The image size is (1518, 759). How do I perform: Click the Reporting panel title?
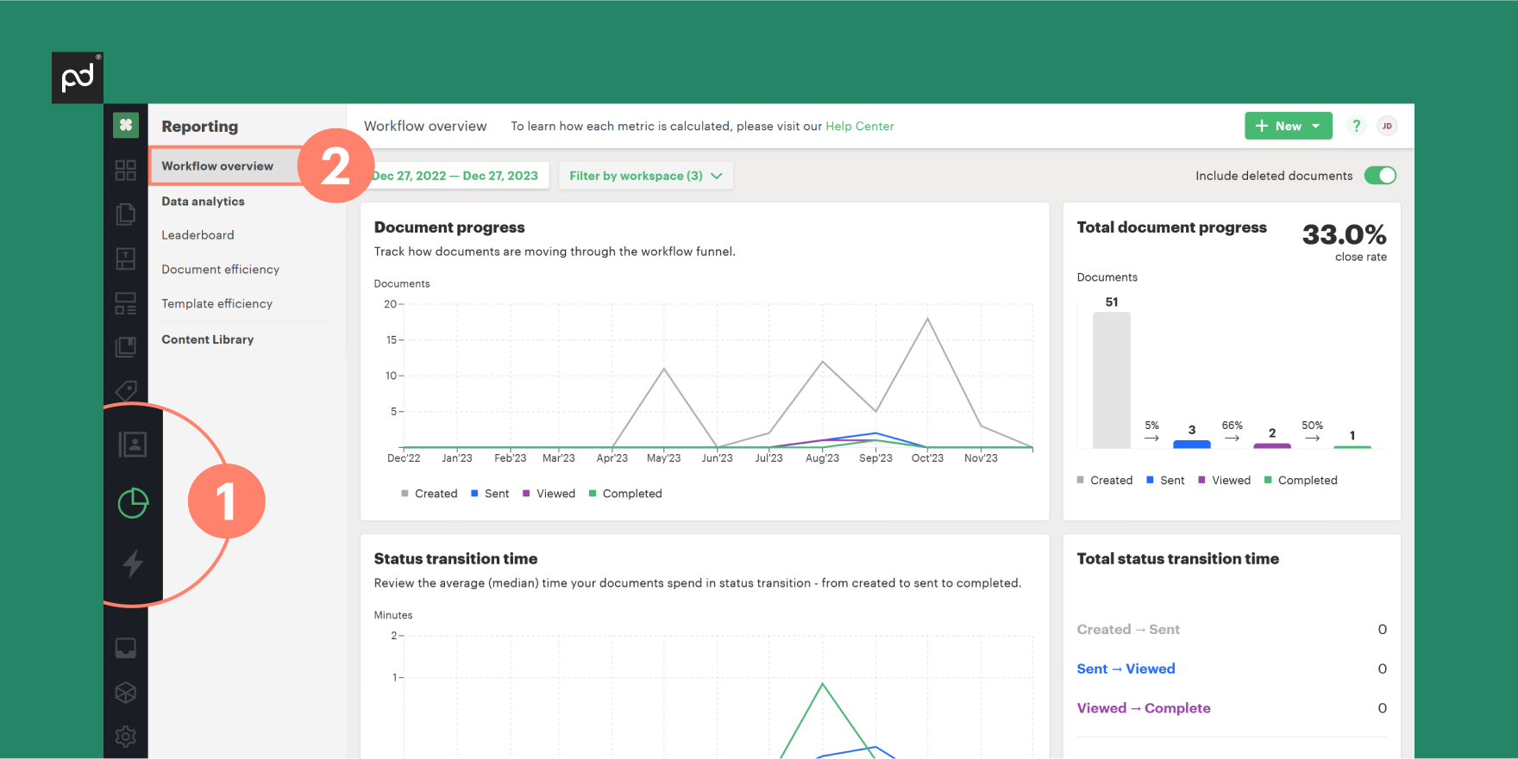pos(199,127)
